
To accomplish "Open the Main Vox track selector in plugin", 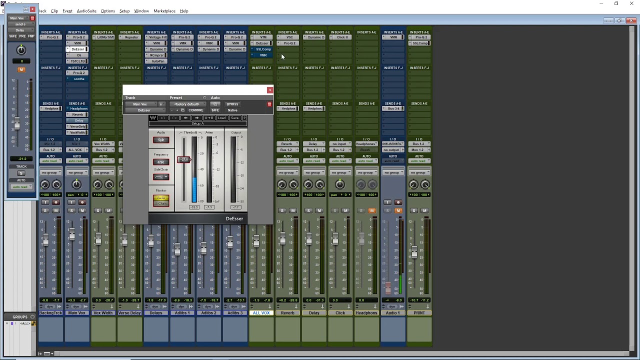I will click(141, 104).
